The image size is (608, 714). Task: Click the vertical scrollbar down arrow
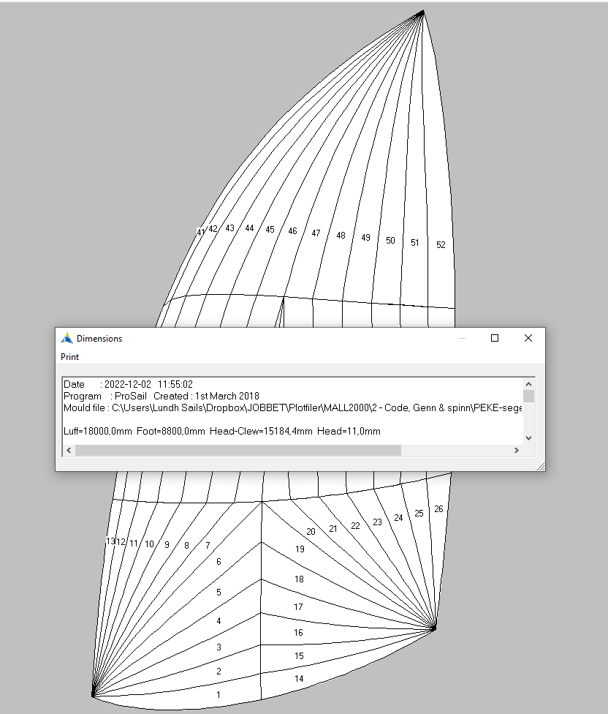(x=528, y=438)
